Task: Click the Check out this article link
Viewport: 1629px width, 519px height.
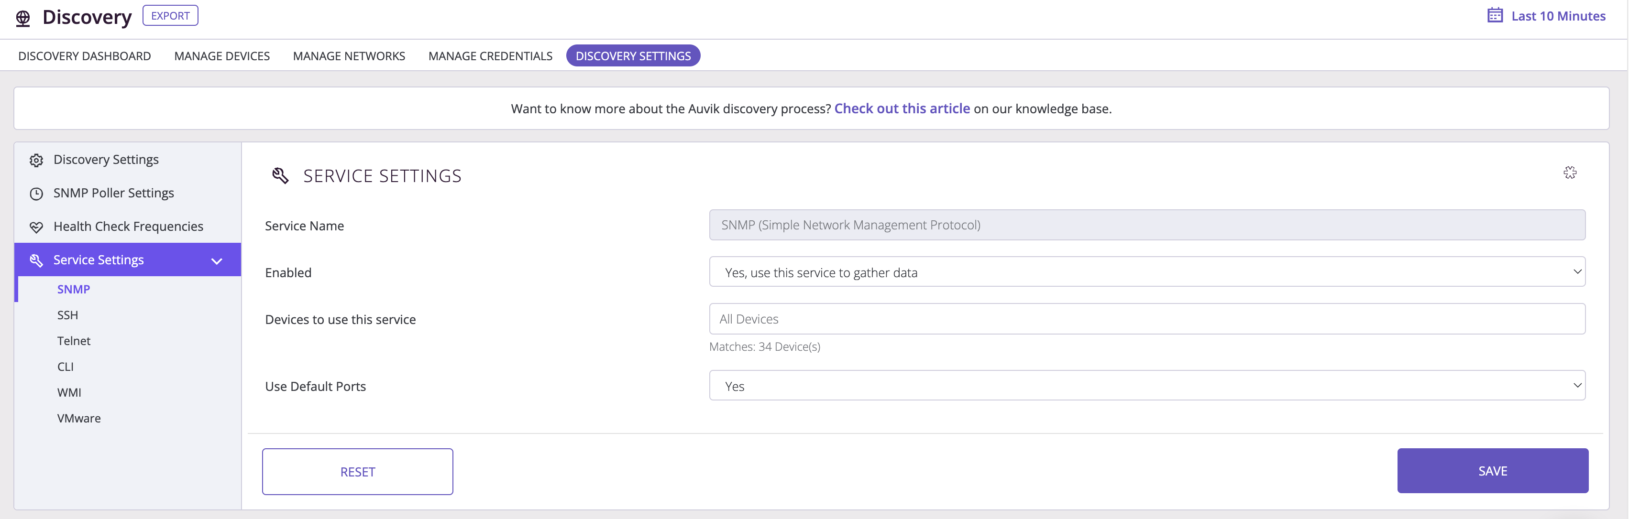Action: (903, 108)
